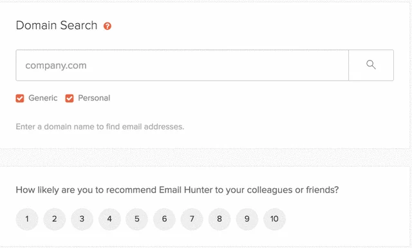Screen dimensions: 412x248
Task: Select the highest rating 10
Action: [x=275, y=219]
